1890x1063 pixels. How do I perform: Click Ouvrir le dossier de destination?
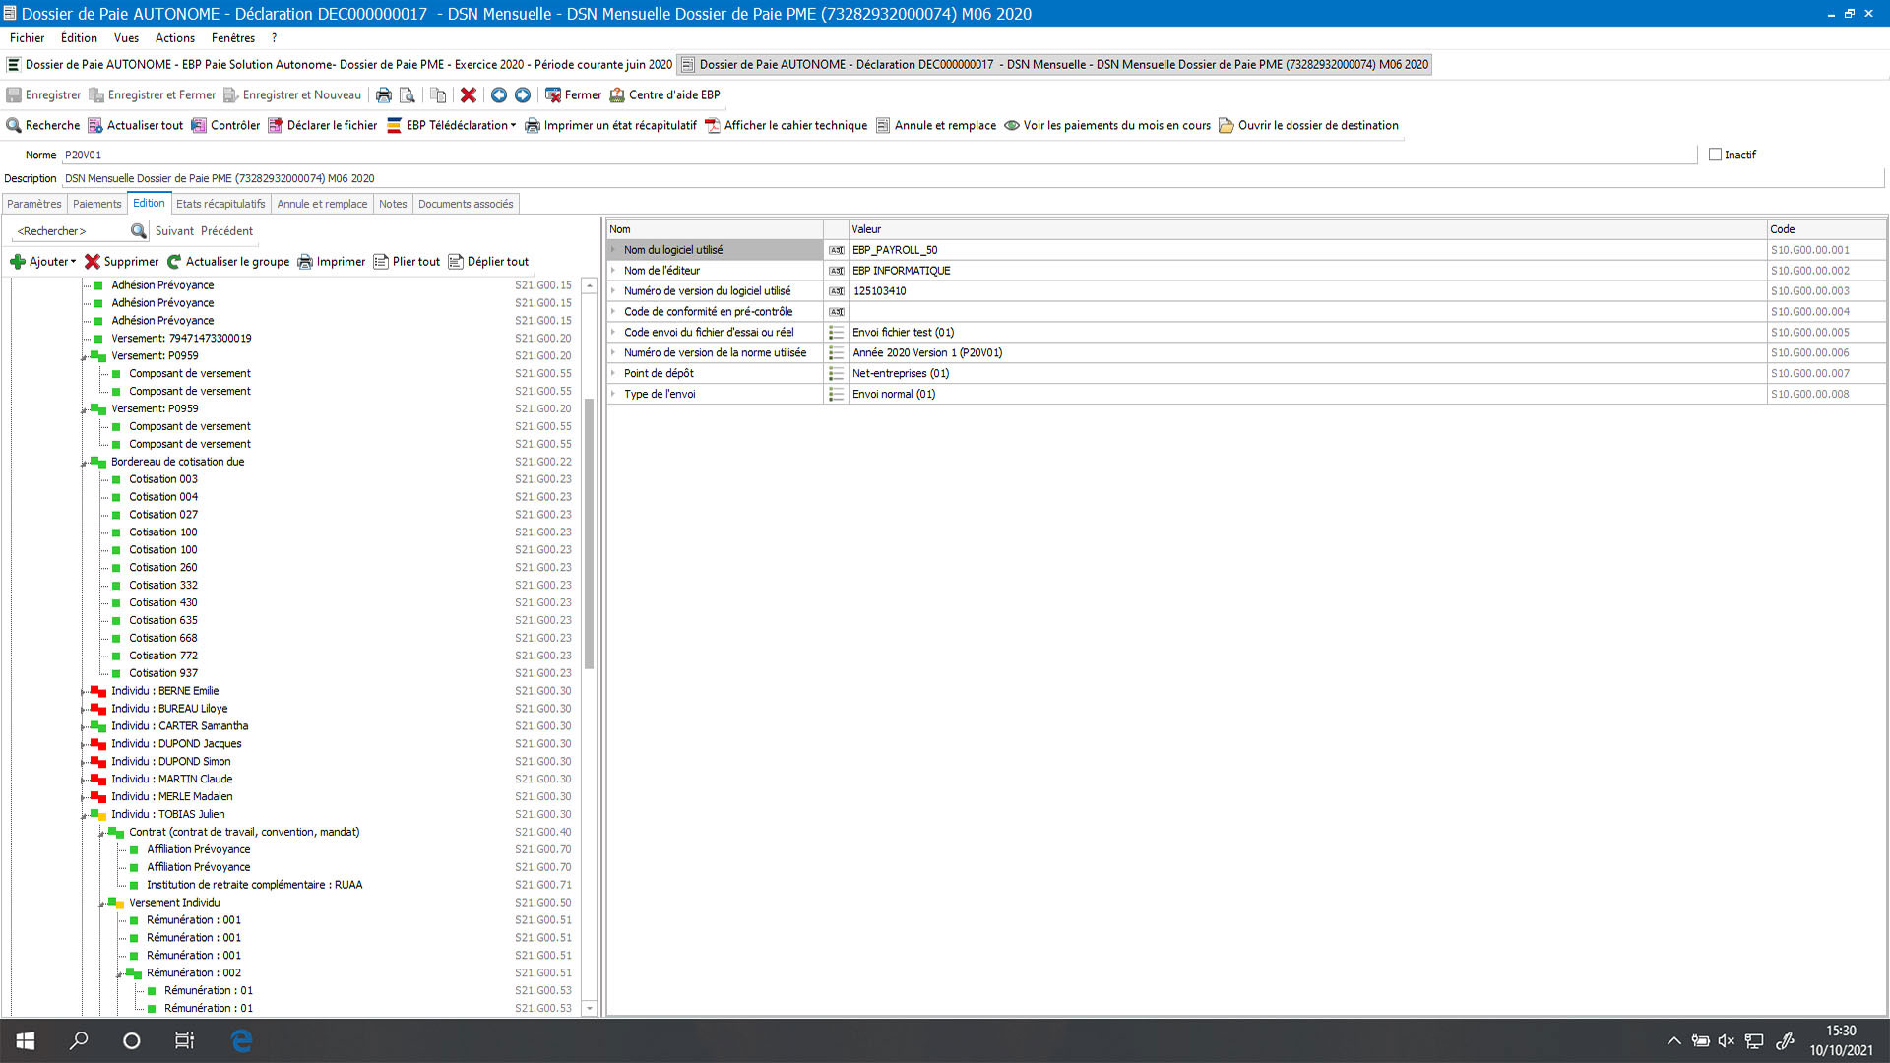point(1309,125)
